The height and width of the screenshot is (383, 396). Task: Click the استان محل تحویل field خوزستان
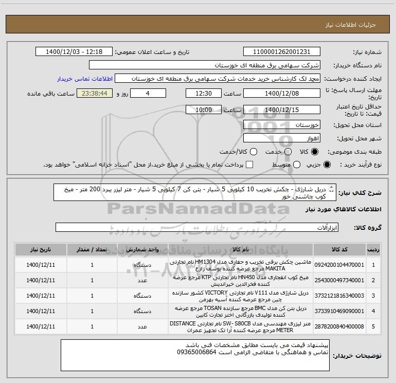pyautogui.click(x=282, y=125)
